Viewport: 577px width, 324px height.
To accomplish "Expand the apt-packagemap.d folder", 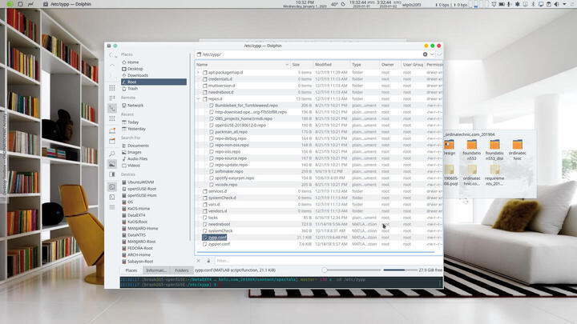I will (x=199, y=72).
